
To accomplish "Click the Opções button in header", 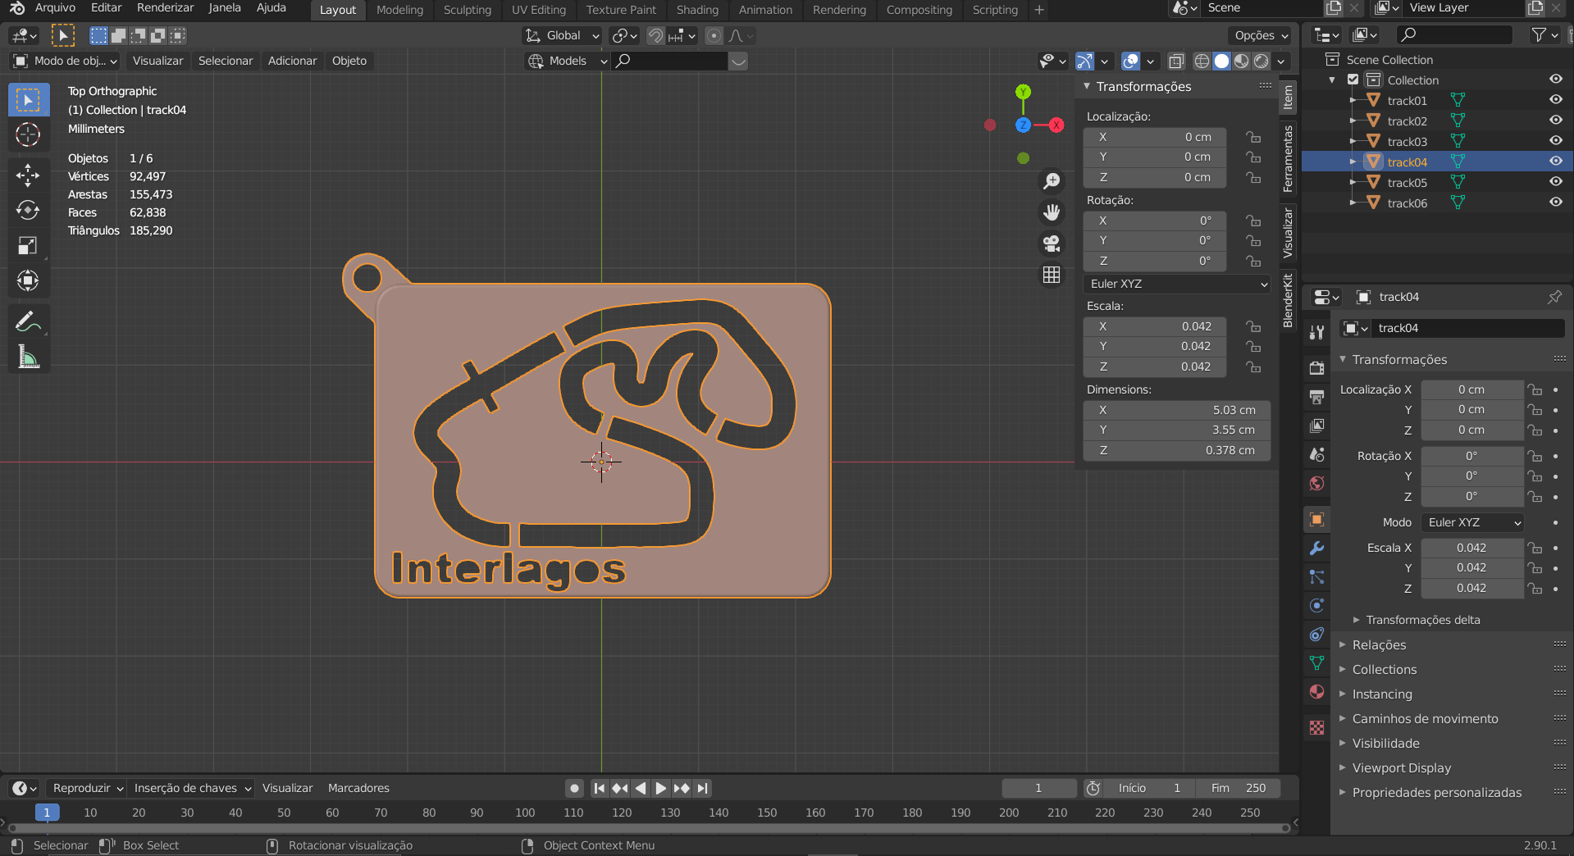I will pos(1261,35).
